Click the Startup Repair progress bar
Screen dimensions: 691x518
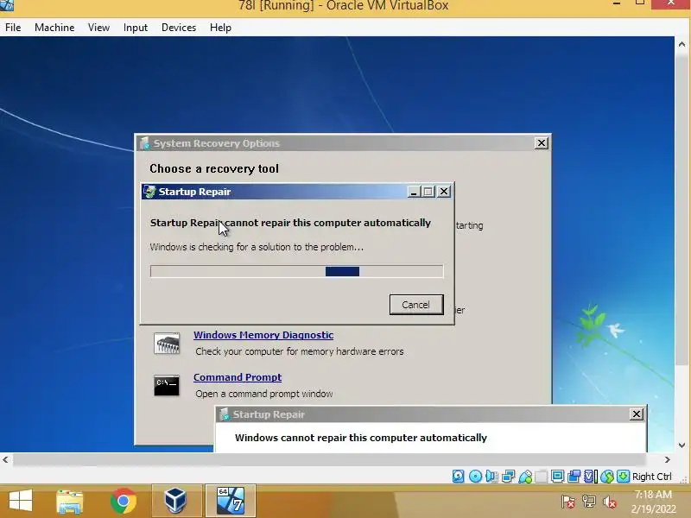pos(296,271)
